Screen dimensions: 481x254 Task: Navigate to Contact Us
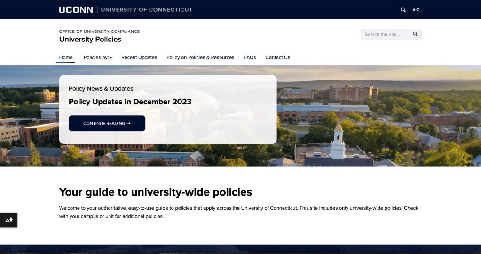[277, 57]
